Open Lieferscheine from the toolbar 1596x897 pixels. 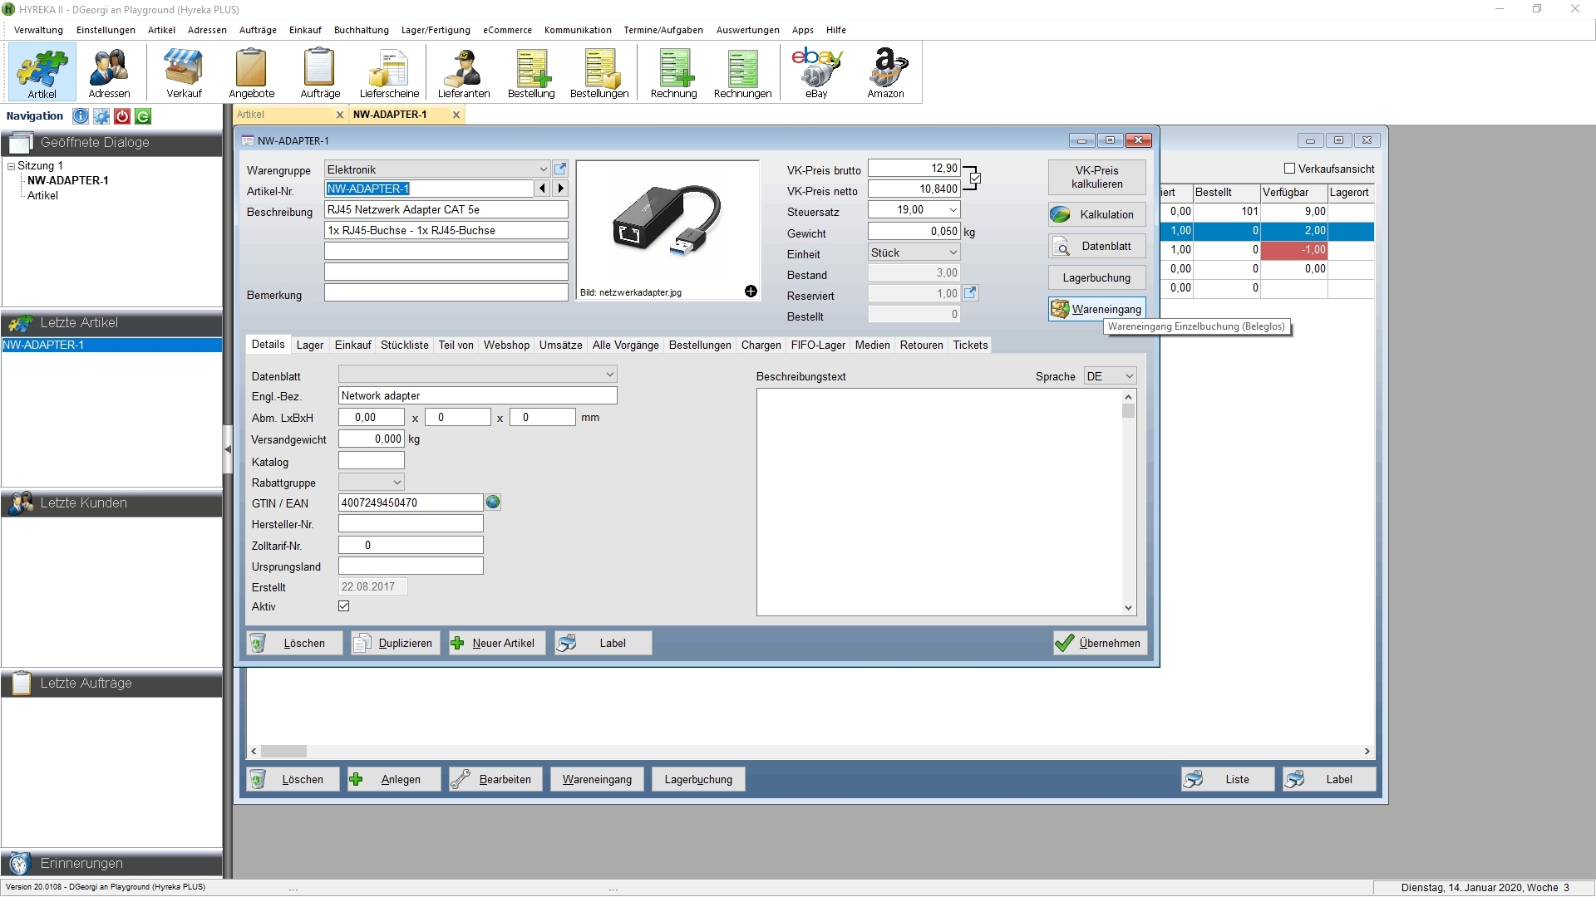(x=389, y=73)
